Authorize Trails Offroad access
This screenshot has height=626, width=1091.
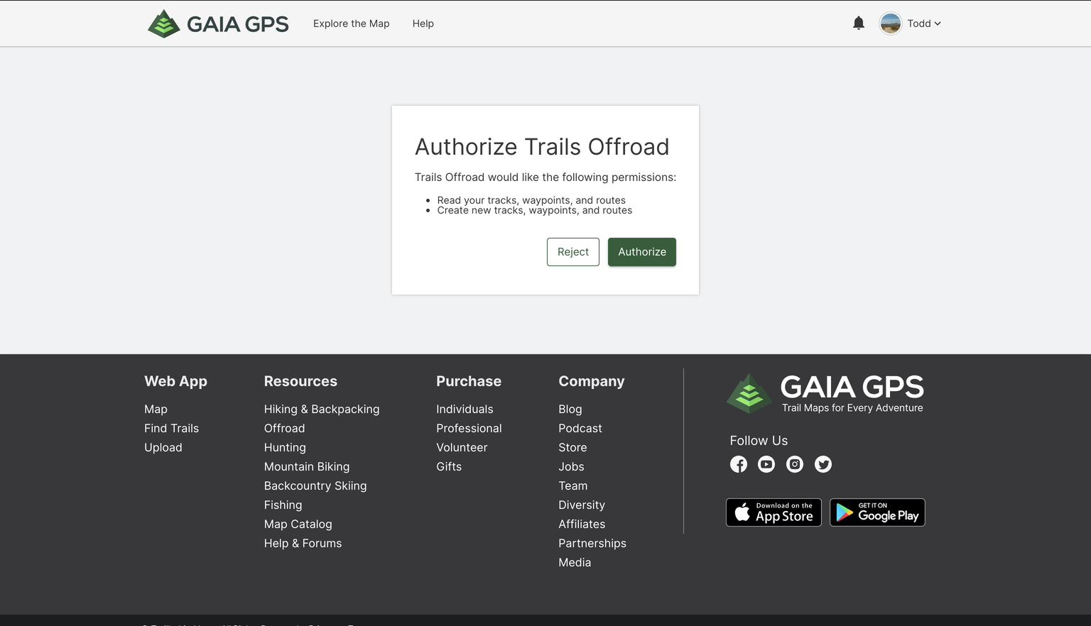coord(642,252)
